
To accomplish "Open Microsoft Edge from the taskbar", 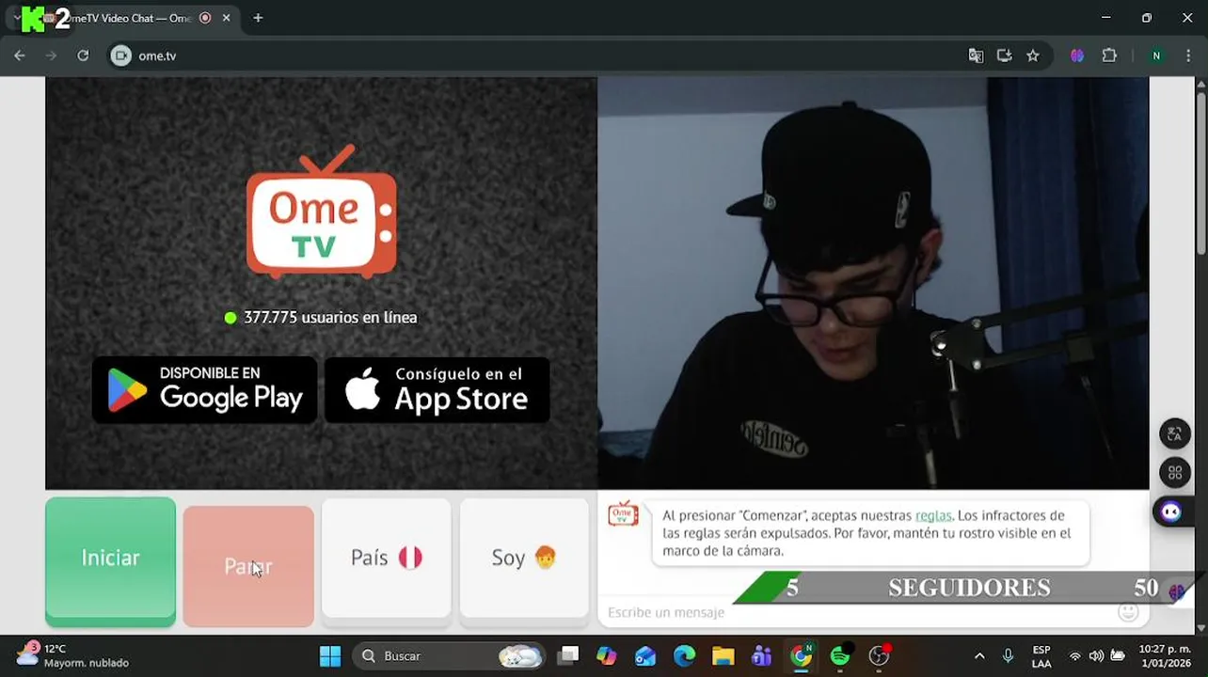I will [684, 655].
